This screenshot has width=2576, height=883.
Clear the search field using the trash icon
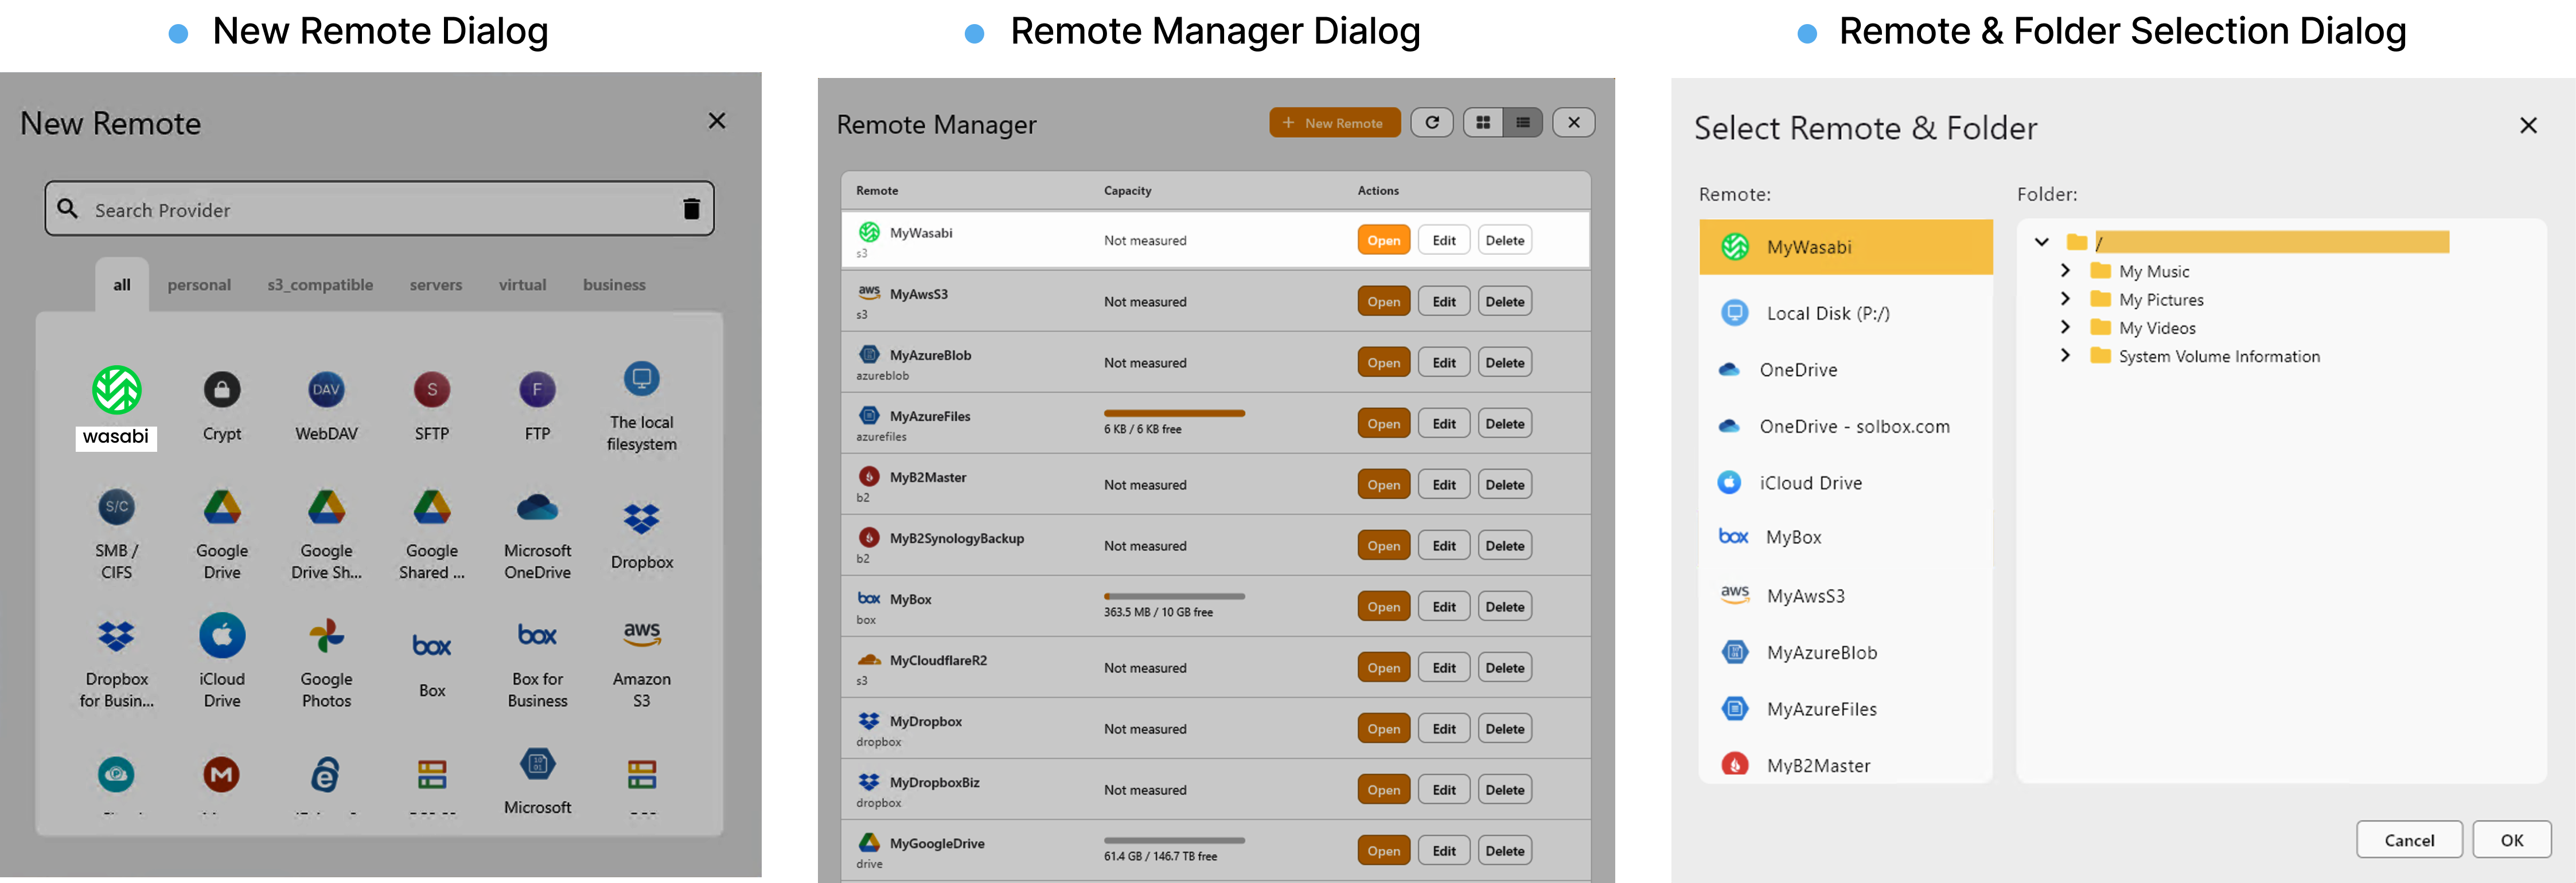point(691,208)
